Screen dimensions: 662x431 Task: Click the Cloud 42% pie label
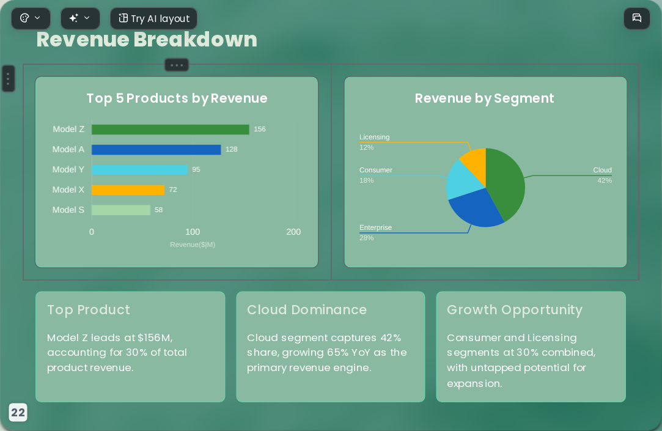click(603, 175)
